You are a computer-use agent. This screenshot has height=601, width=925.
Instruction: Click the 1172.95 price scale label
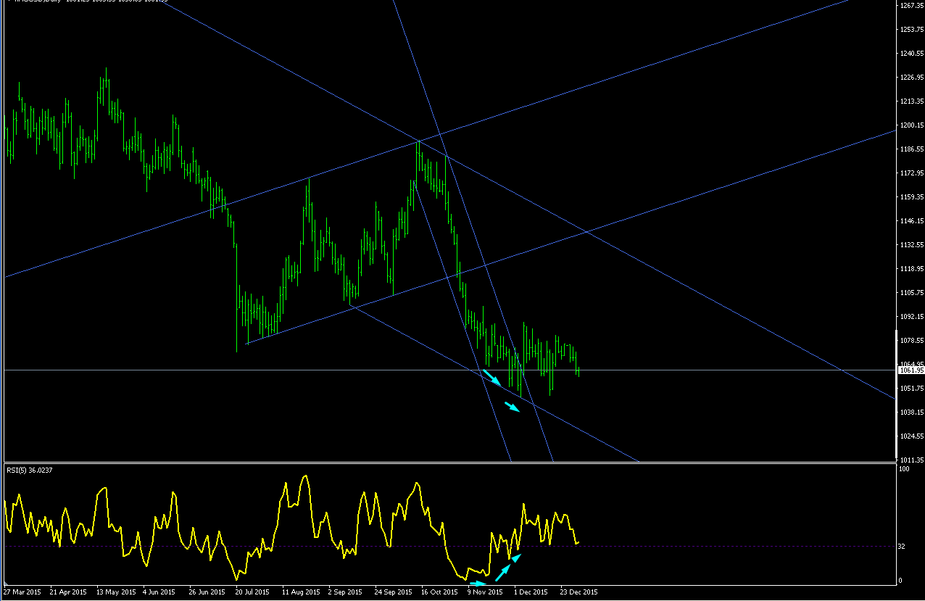click(911, 173)
